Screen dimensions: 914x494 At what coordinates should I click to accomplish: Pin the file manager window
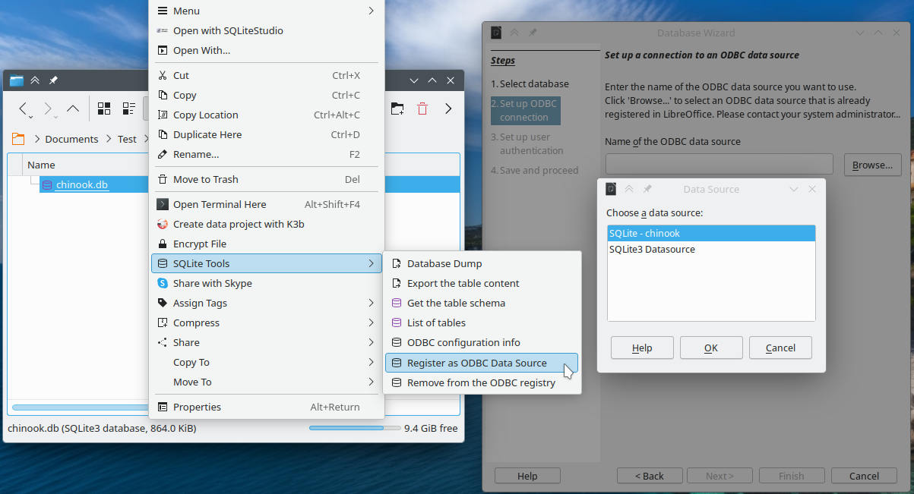click(53, 80)
